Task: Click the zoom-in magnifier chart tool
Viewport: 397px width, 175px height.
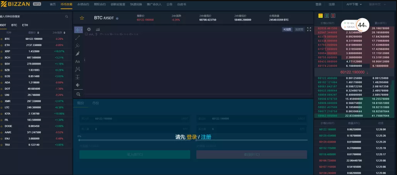Action: [78, 94]
